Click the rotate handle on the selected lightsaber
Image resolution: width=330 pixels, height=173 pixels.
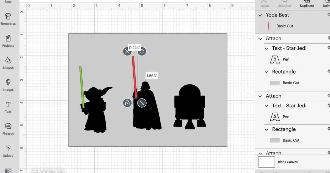coord(142,51)
